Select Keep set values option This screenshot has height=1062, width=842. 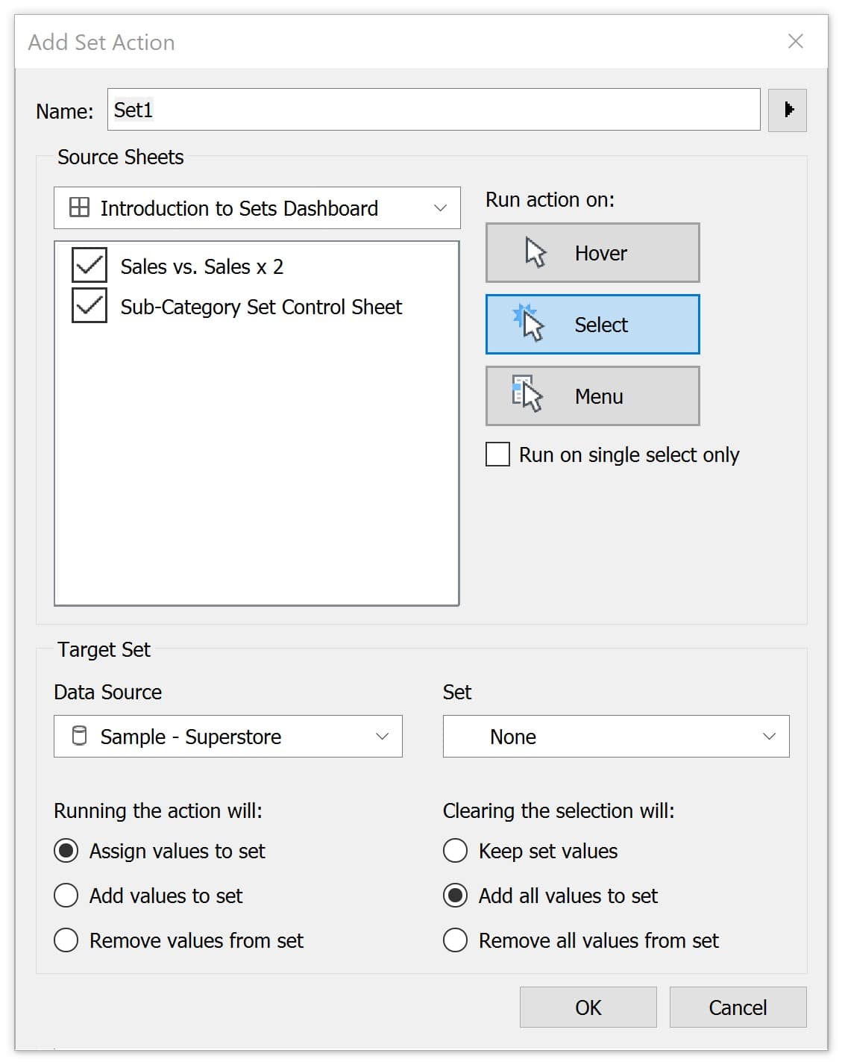tap(456, 850)
